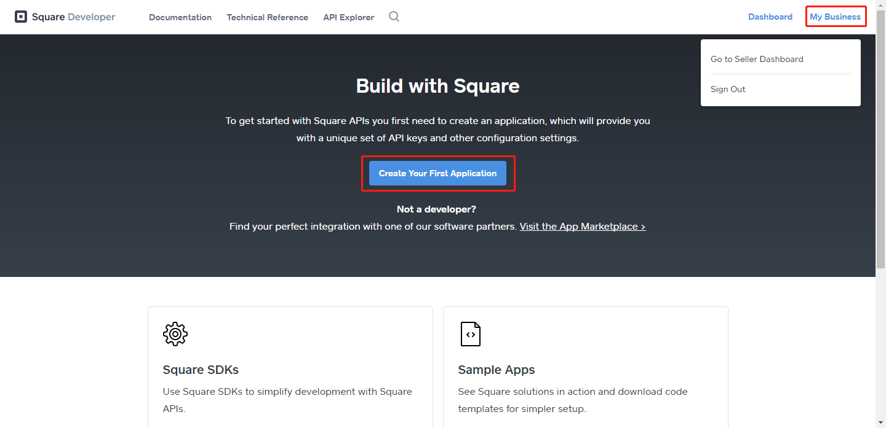
Task: Open the Square SDKs card heading
Action: 201,370
